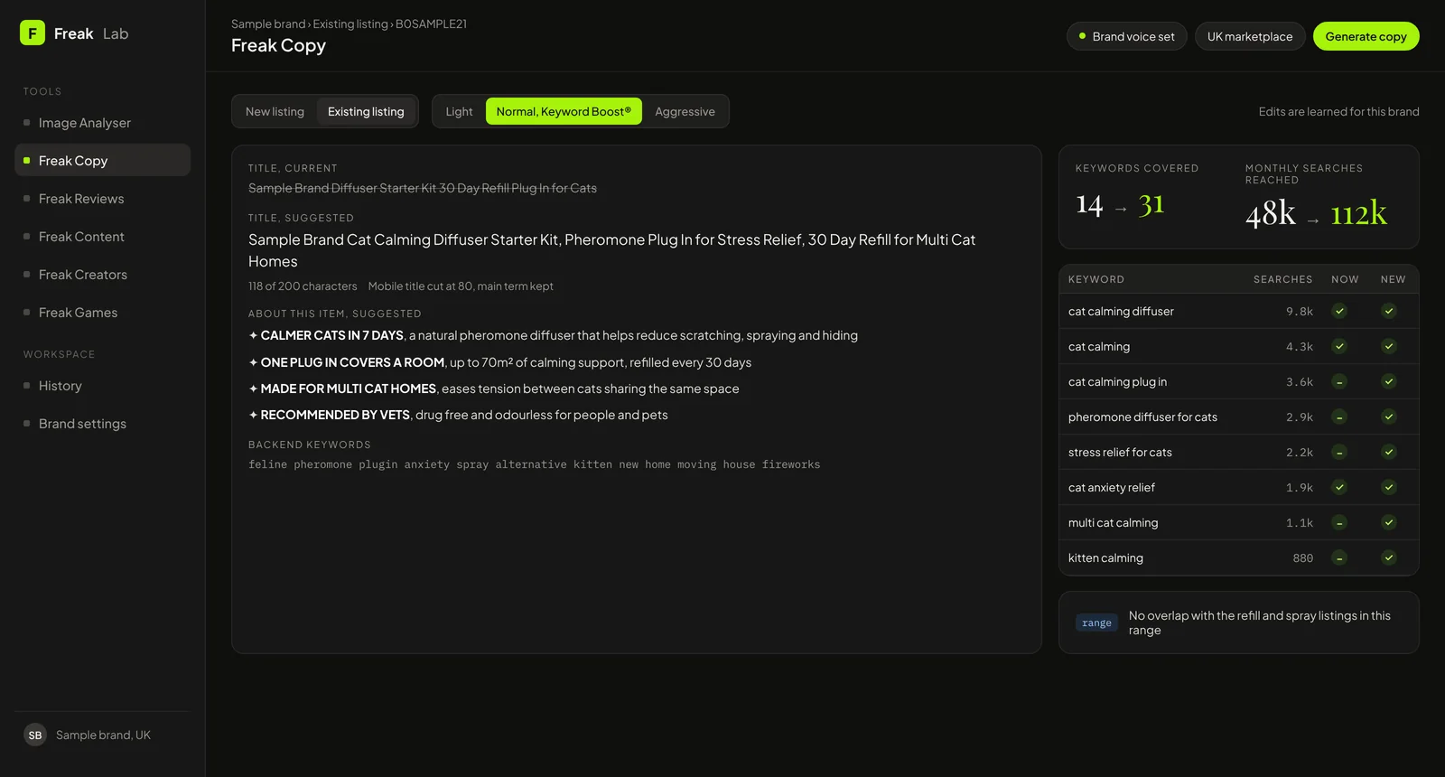Click NOW dash icon for stress relief for cats
The width and height of the screenshot is (1445, 777).
click(x=1339, y=452)
